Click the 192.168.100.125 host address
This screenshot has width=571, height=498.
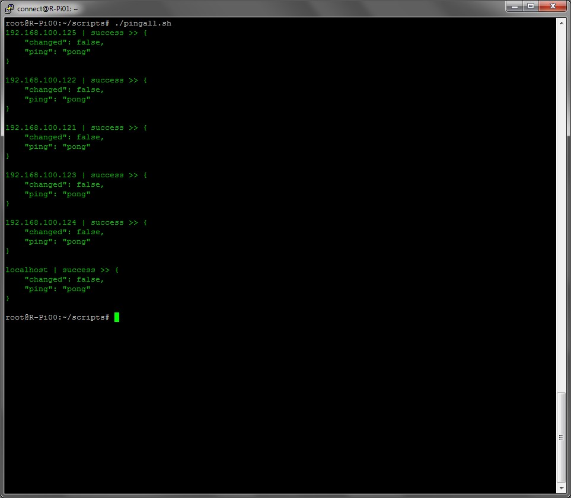click(41, 33)
